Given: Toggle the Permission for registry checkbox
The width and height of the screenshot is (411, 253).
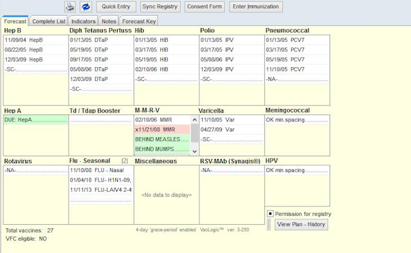Looking at the screenshot, I should point(270,214).
